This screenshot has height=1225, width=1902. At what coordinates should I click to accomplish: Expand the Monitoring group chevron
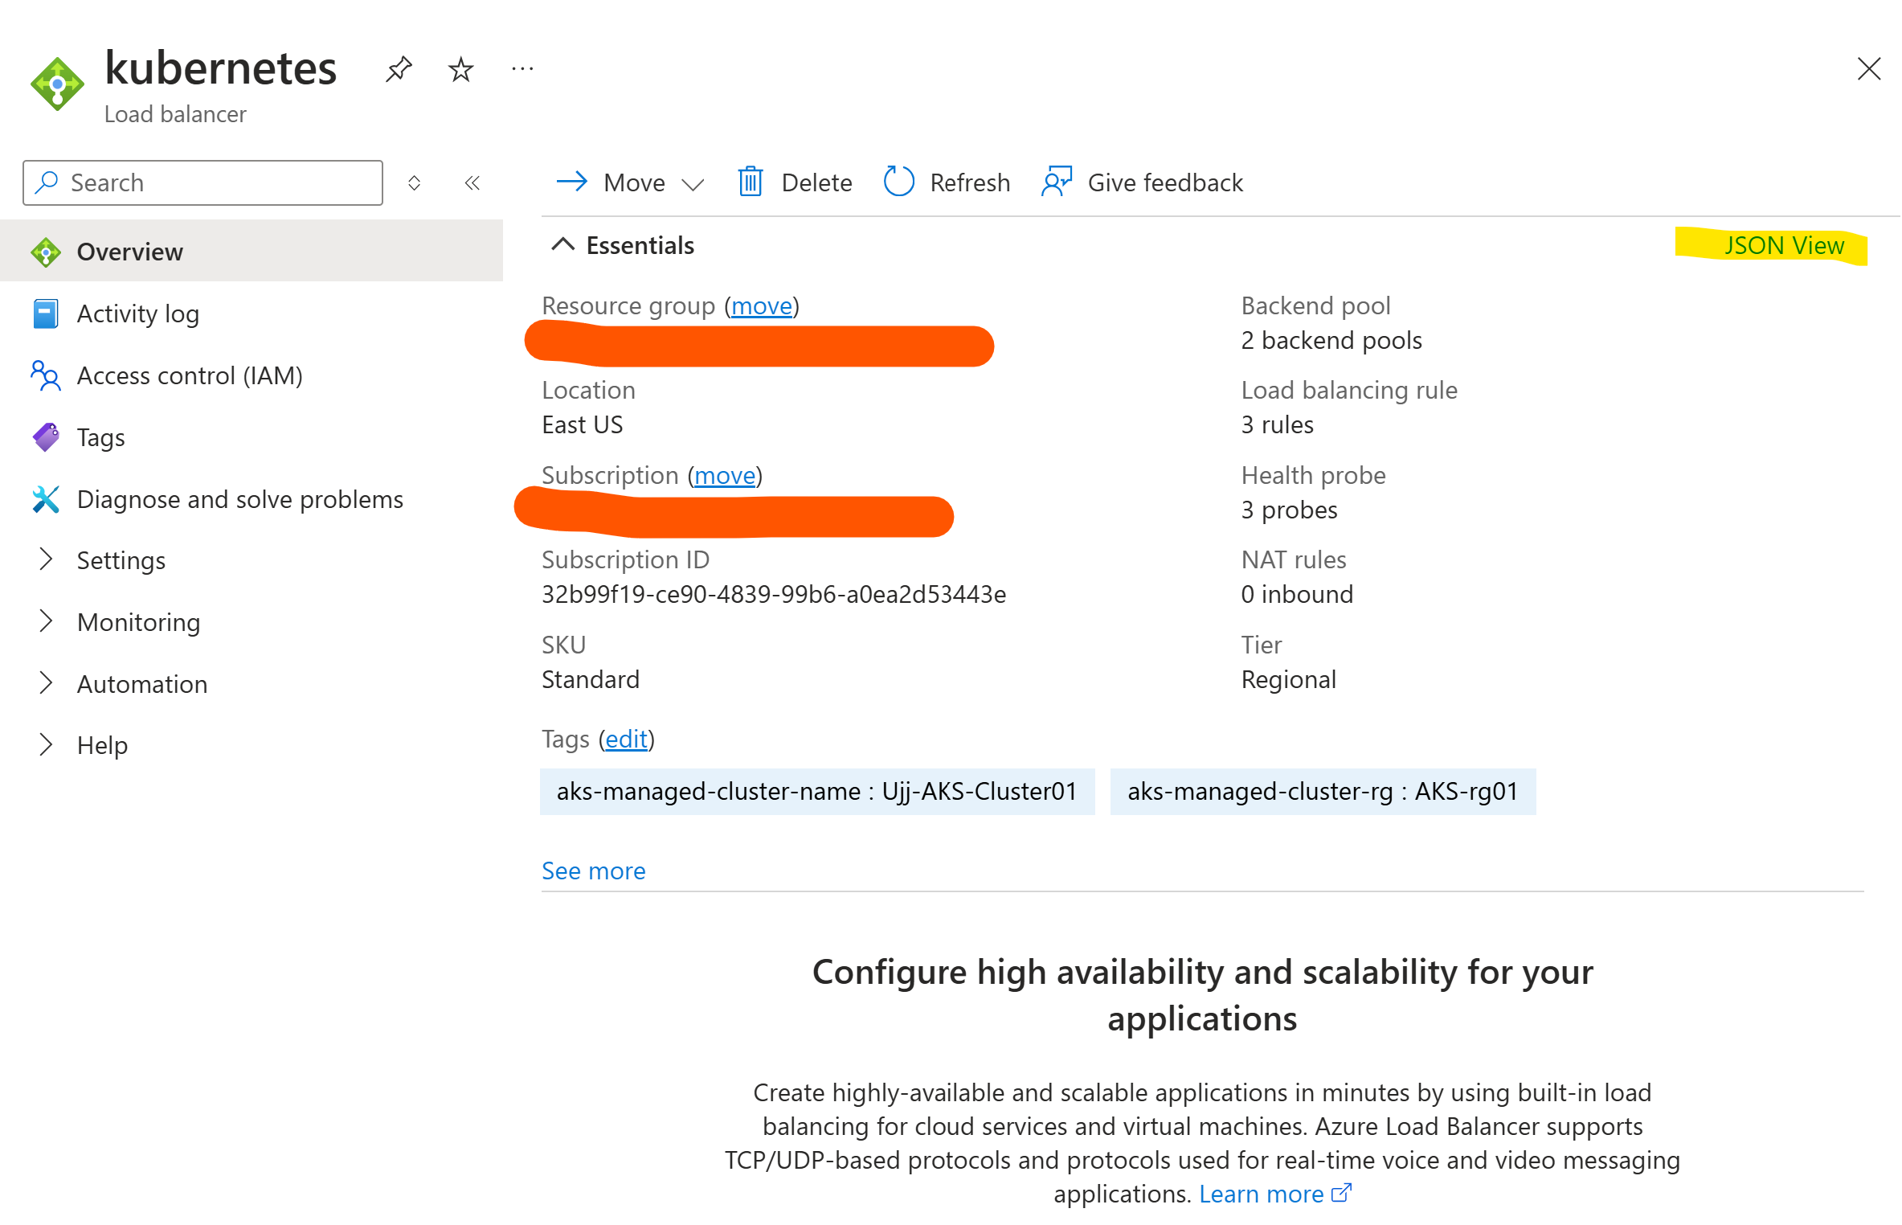[x=46, y=621]
